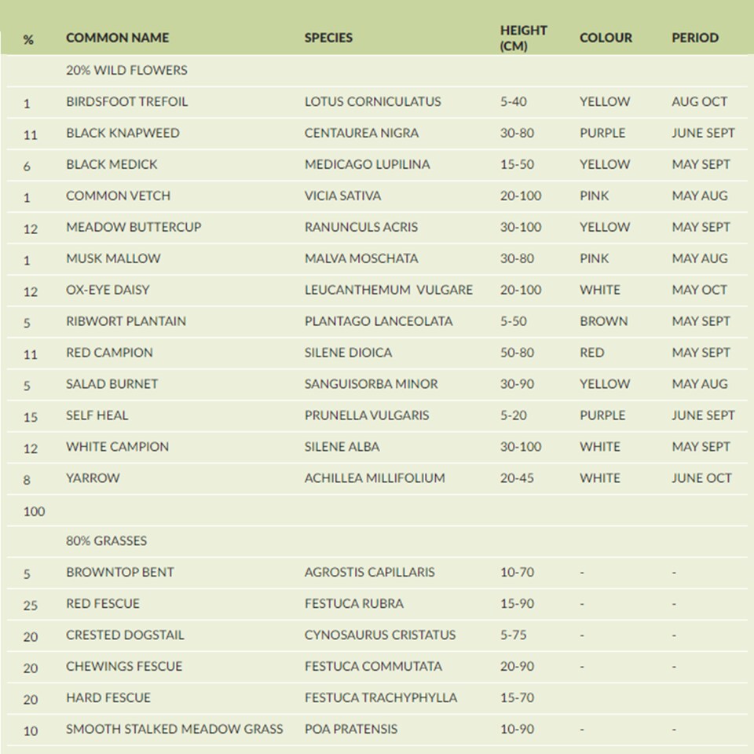The height and width of the screenshot is (754, 754).
Task: Click the COLOUR column header
Action: [606, 38]
